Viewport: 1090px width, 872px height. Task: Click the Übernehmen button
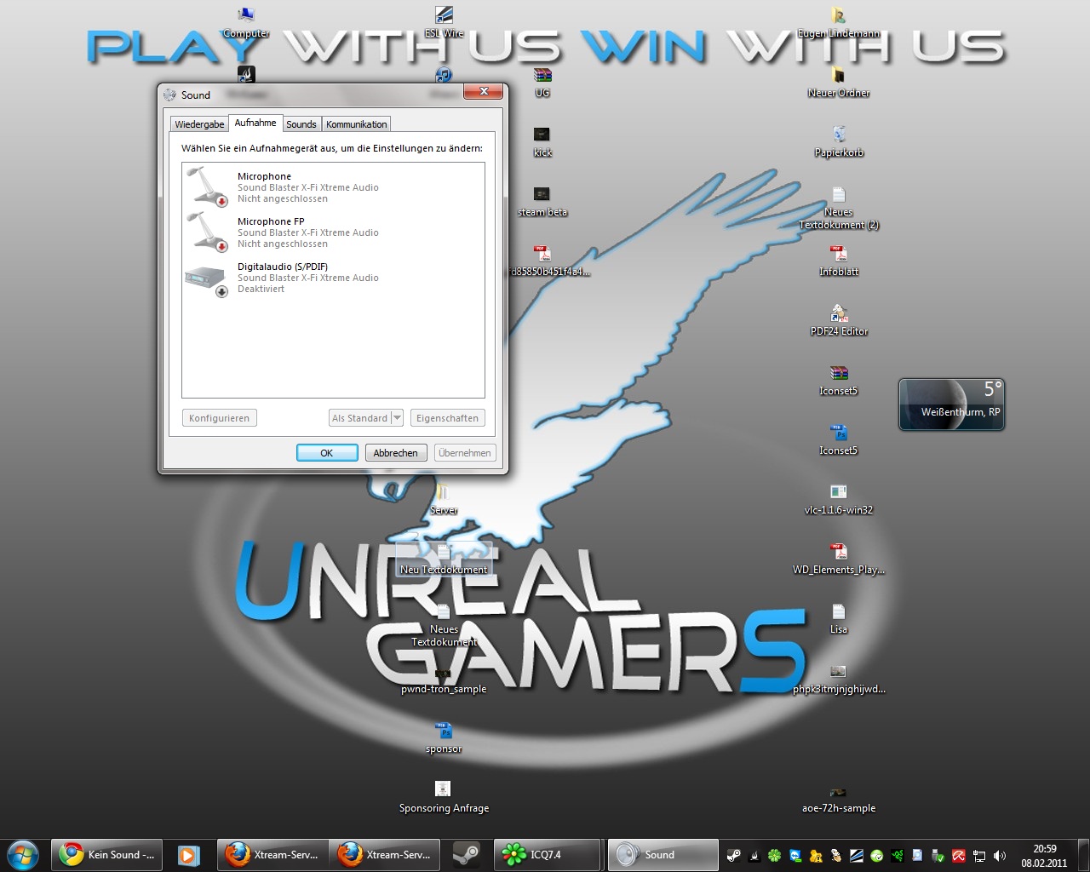465,453
